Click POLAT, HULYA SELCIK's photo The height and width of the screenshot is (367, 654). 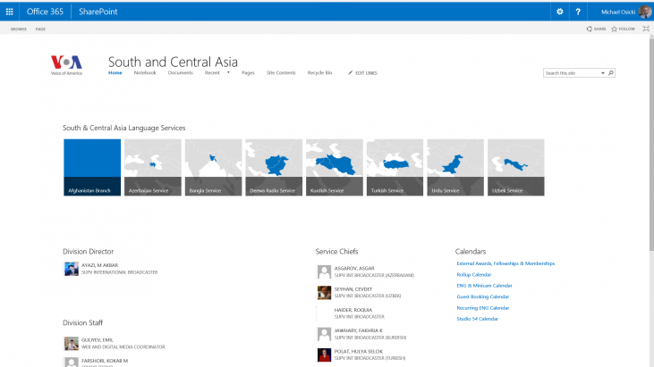tap(324, 354)
